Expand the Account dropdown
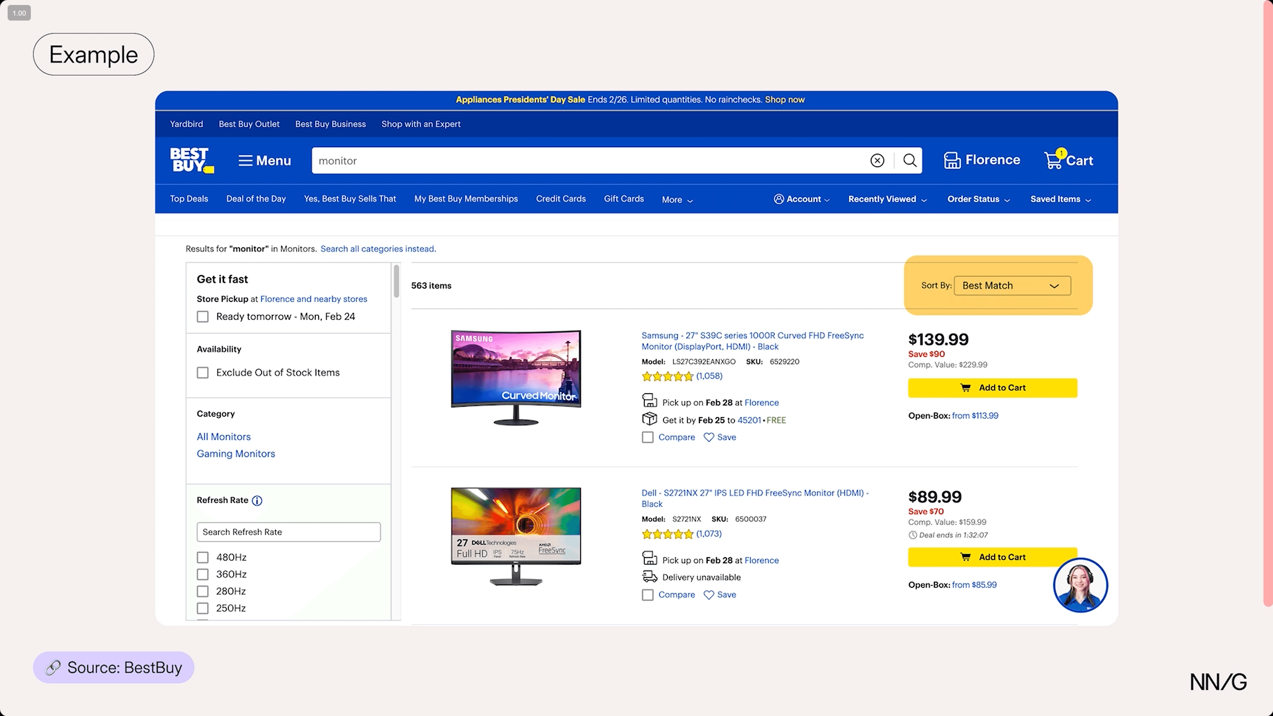The width and height of the screenshot is (1273, 716). pos(801,199)
